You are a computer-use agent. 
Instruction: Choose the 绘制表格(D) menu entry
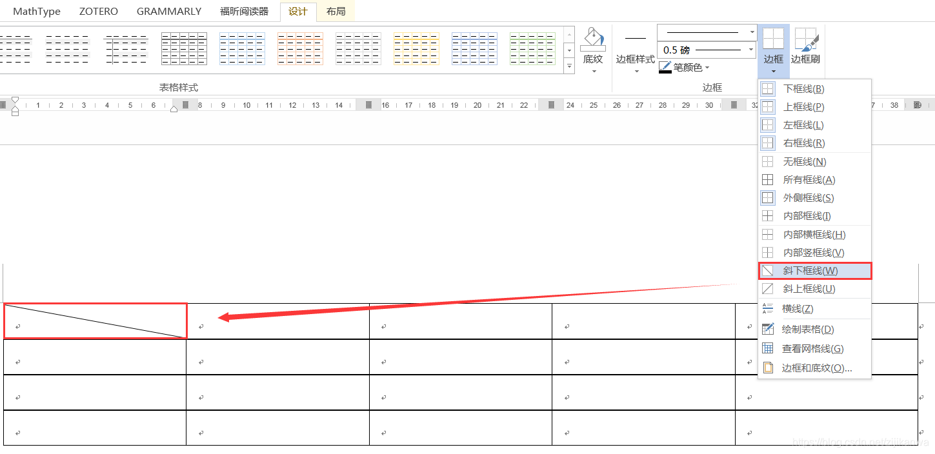coord(815,329)
